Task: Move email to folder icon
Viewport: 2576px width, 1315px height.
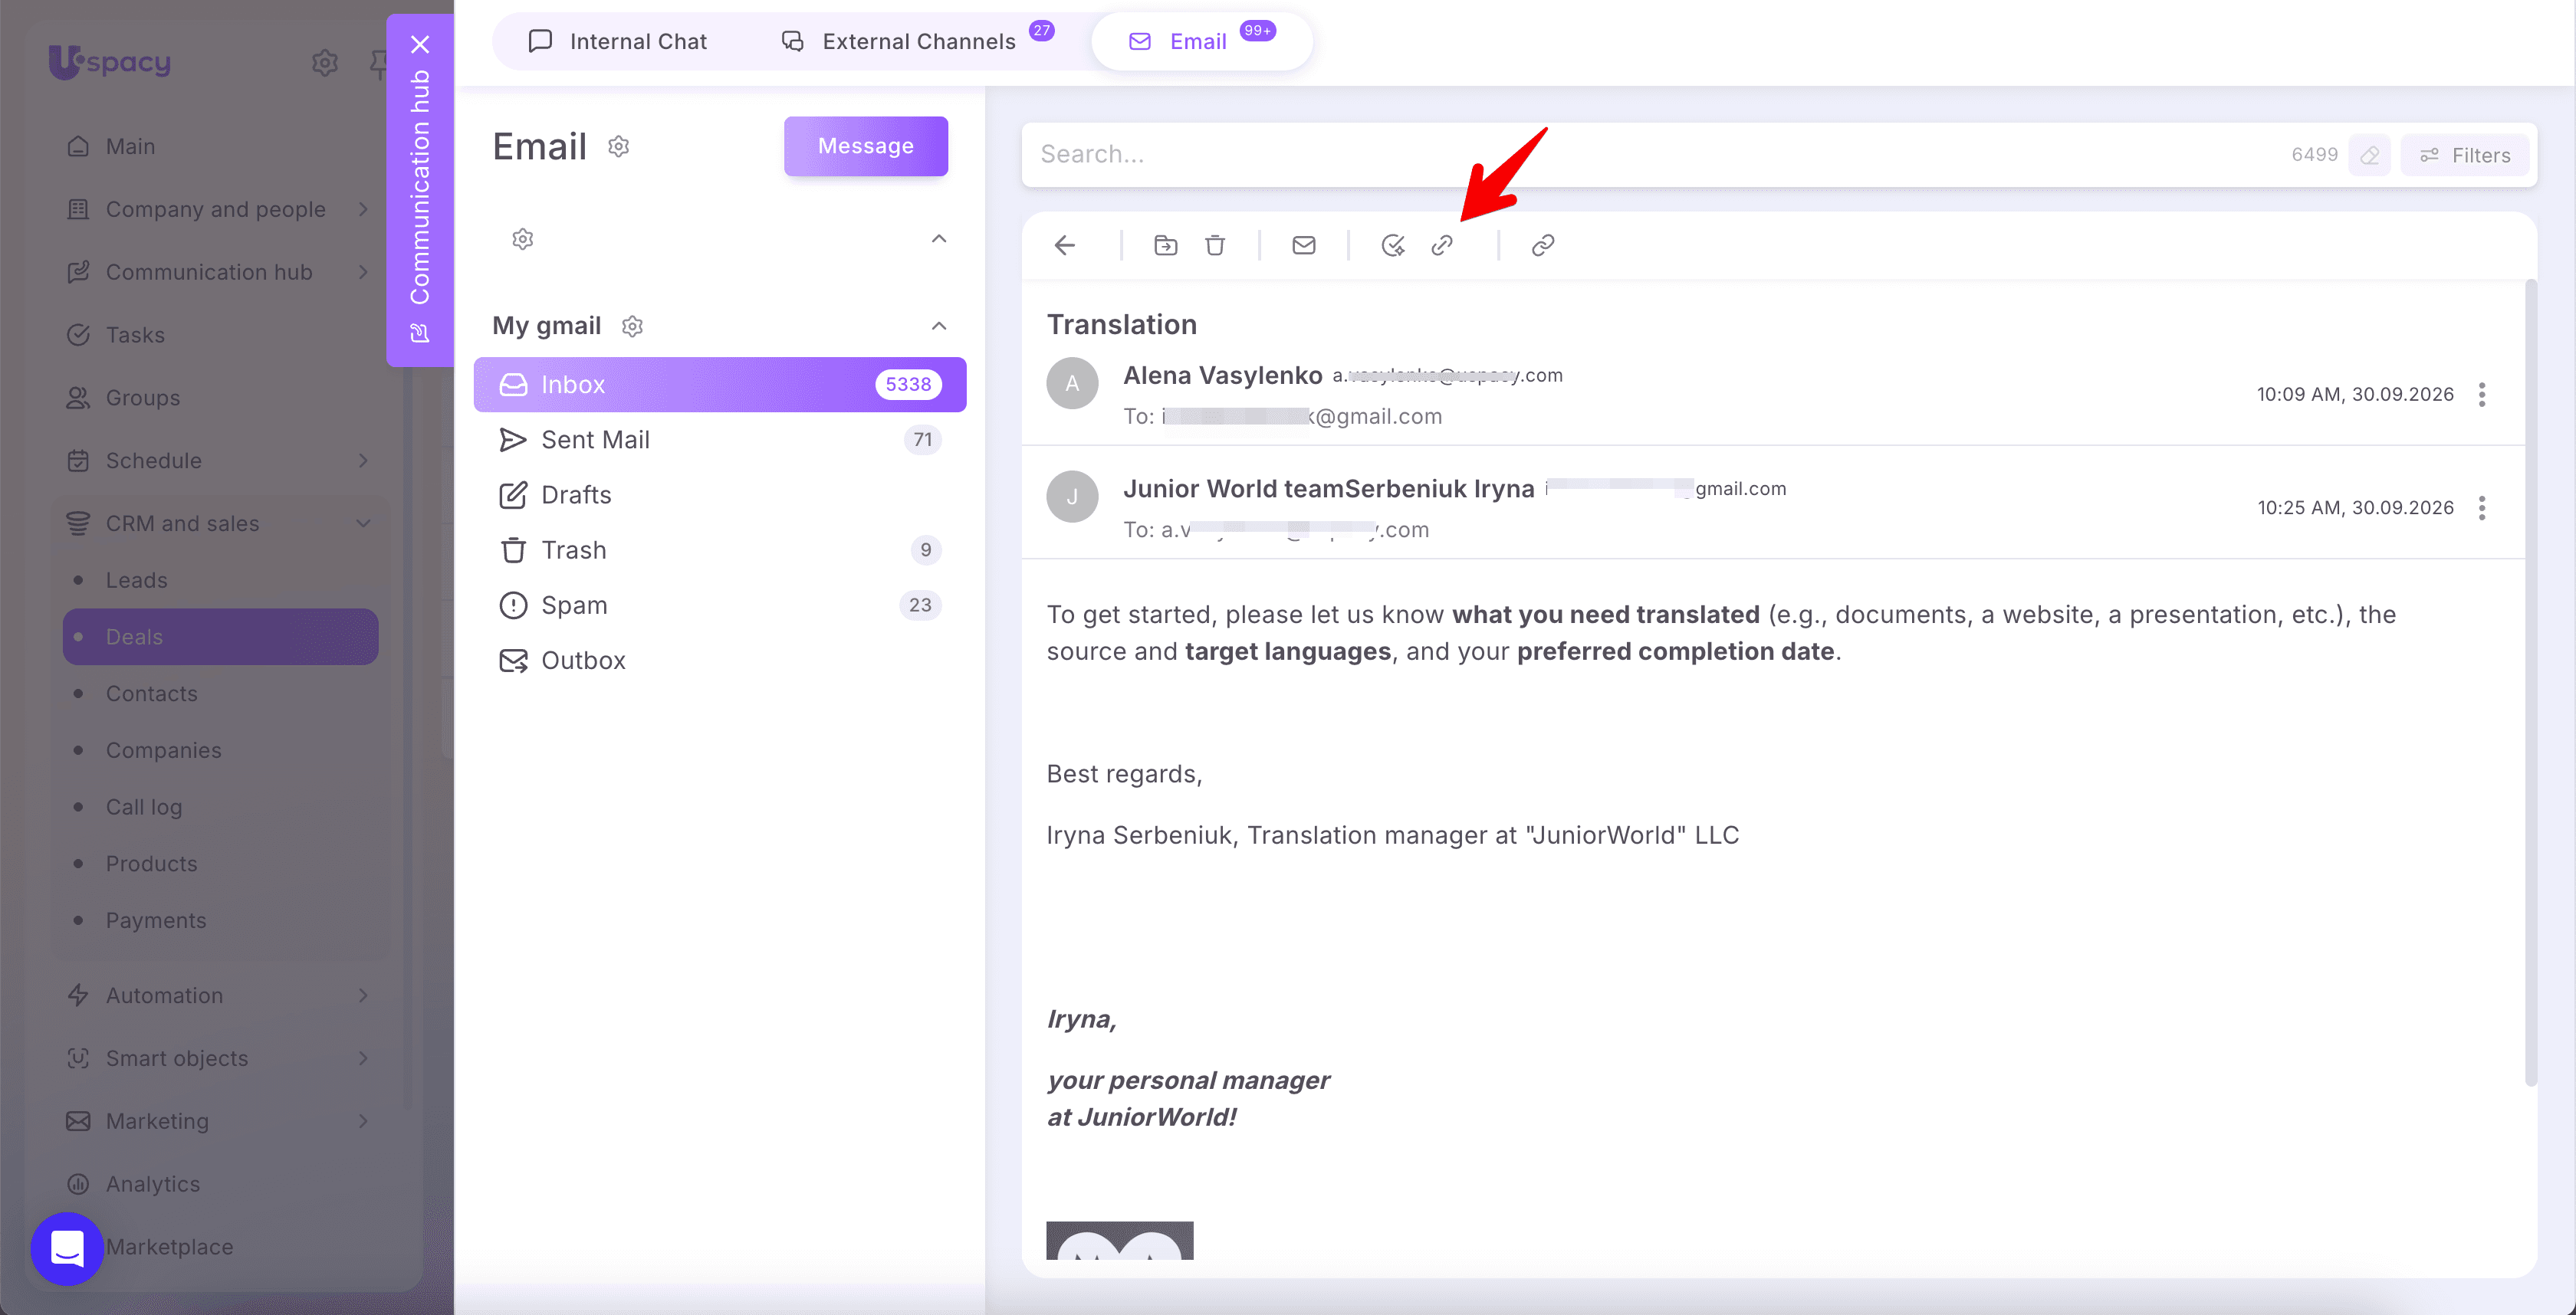Action: (1165, 244)
